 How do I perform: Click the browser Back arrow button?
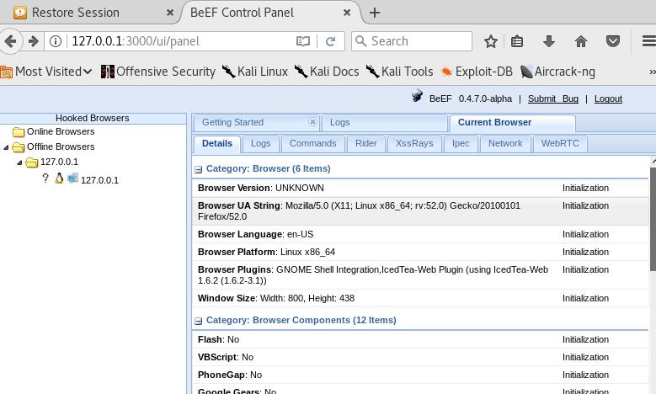9,41
